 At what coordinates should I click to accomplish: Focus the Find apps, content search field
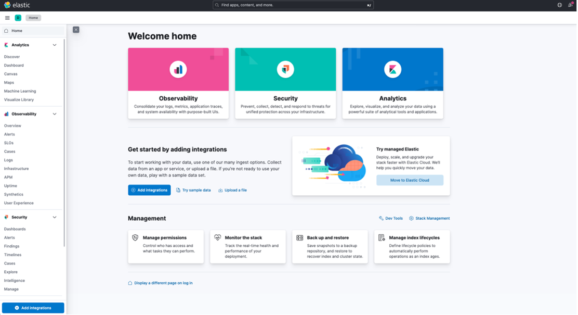point(293,5)
